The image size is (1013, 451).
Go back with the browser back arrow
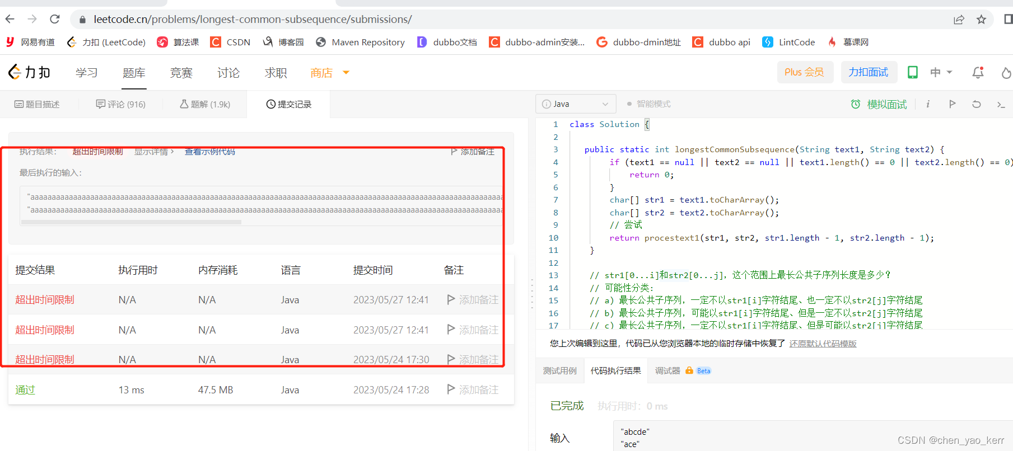click(10, 19)
